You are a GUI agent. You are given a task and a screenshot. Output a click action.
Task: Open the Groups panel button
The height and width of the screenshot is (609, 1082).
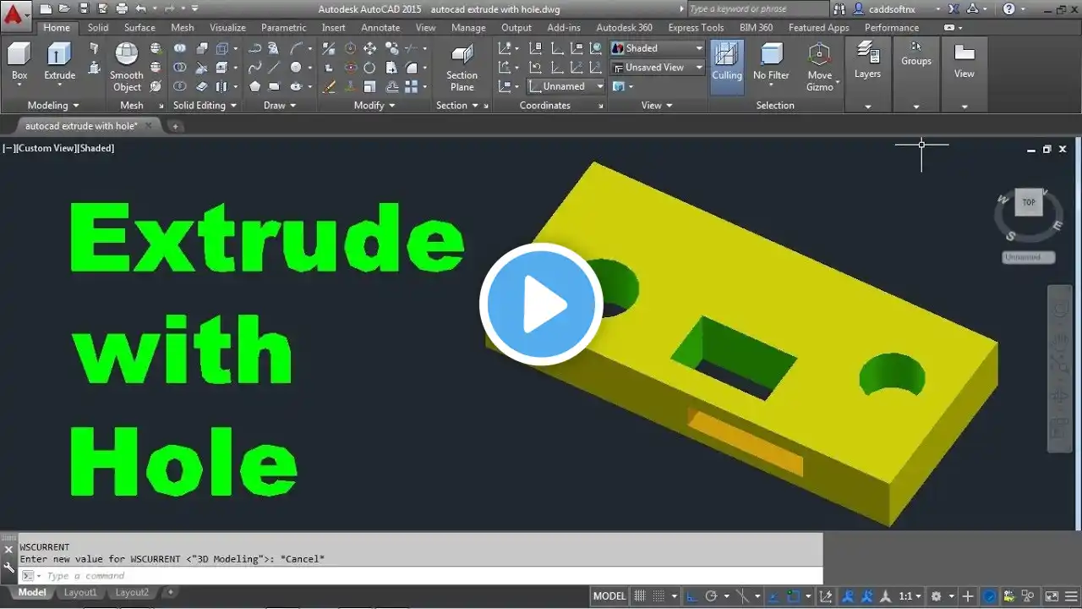pos(916,52)
